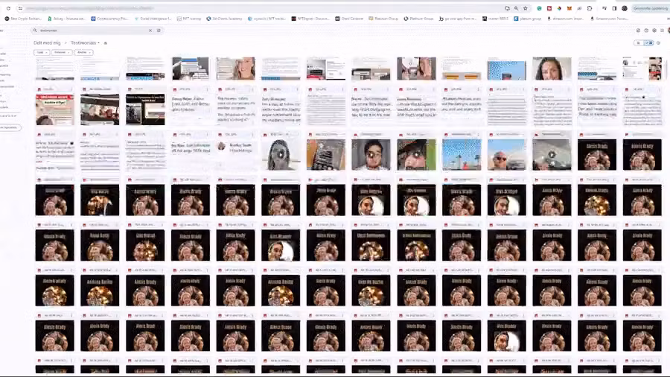Screen dimensions: 670x377
Task: Open the bald man with sunglasses thumbnail
Action: [506, 154]
